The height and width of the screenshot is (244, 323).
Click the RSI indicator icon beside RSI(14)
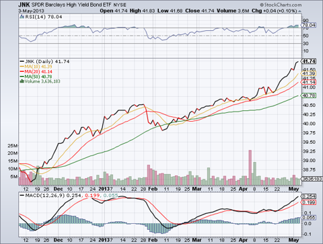(22, 17)
